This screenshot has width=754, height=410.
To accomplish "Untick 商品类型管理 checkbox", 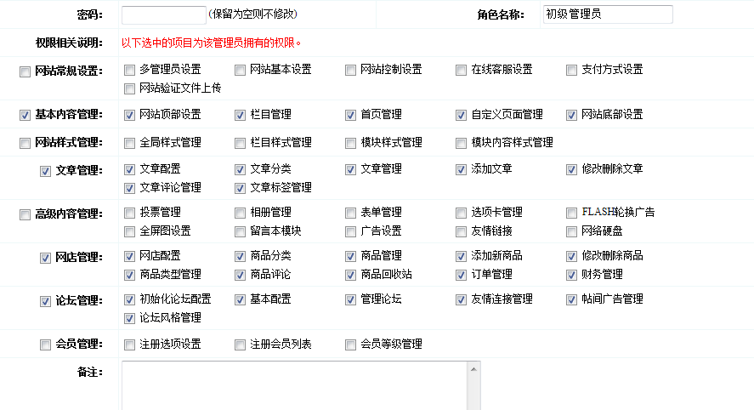I will coord(129,276).
